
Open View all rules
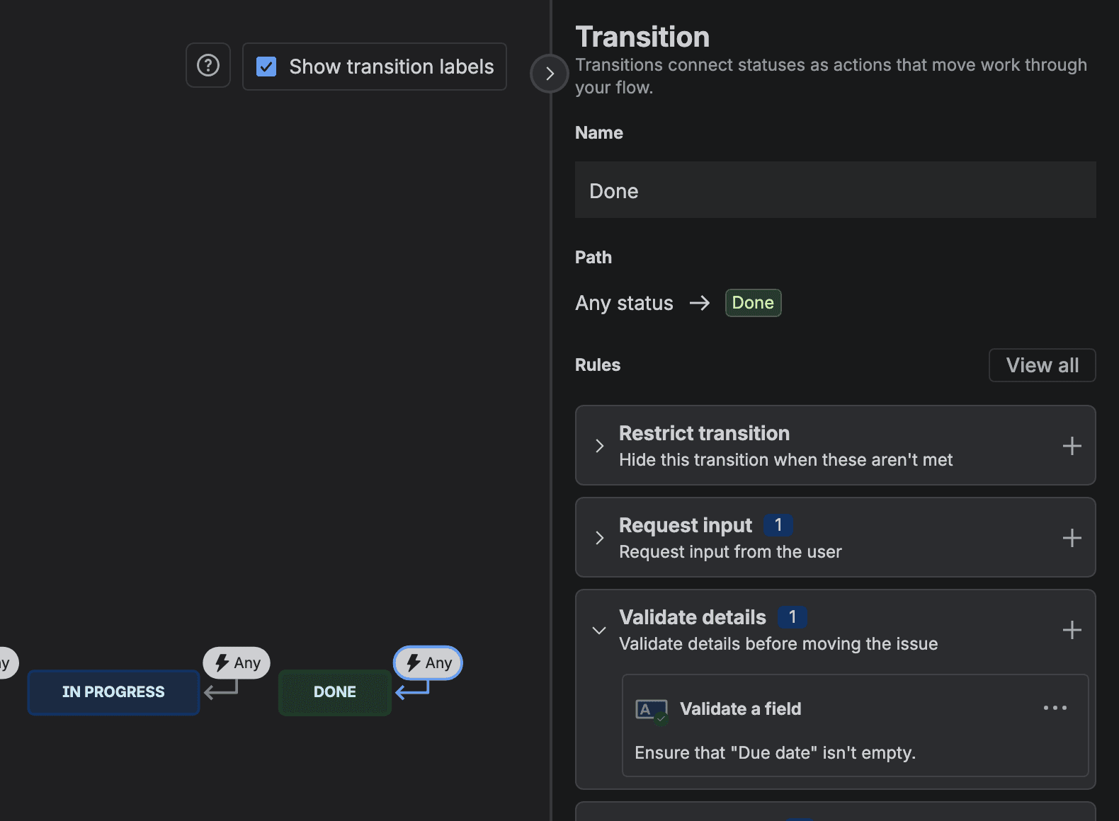click(1043, 365)
